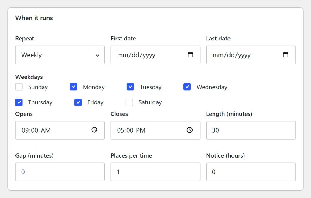The height and width of the screenshot is (198, 311).
Task: Click the "Thursday" label text
Action: tap(40, 102)
